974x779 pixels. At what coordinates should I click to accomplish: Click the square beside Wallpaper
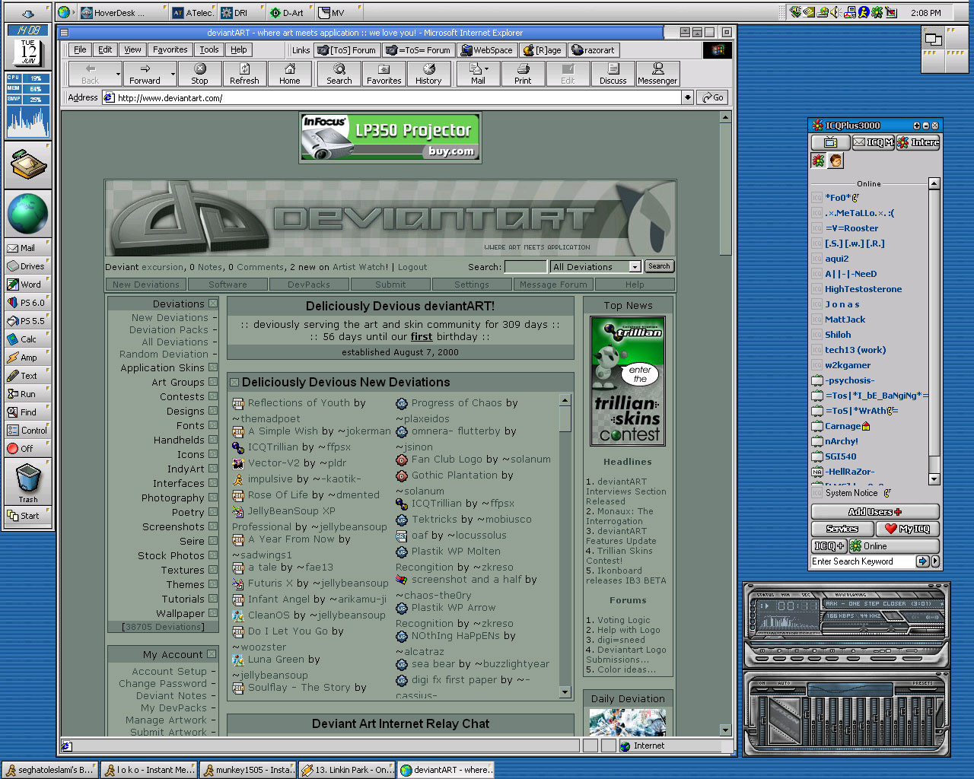coord(213,614)
